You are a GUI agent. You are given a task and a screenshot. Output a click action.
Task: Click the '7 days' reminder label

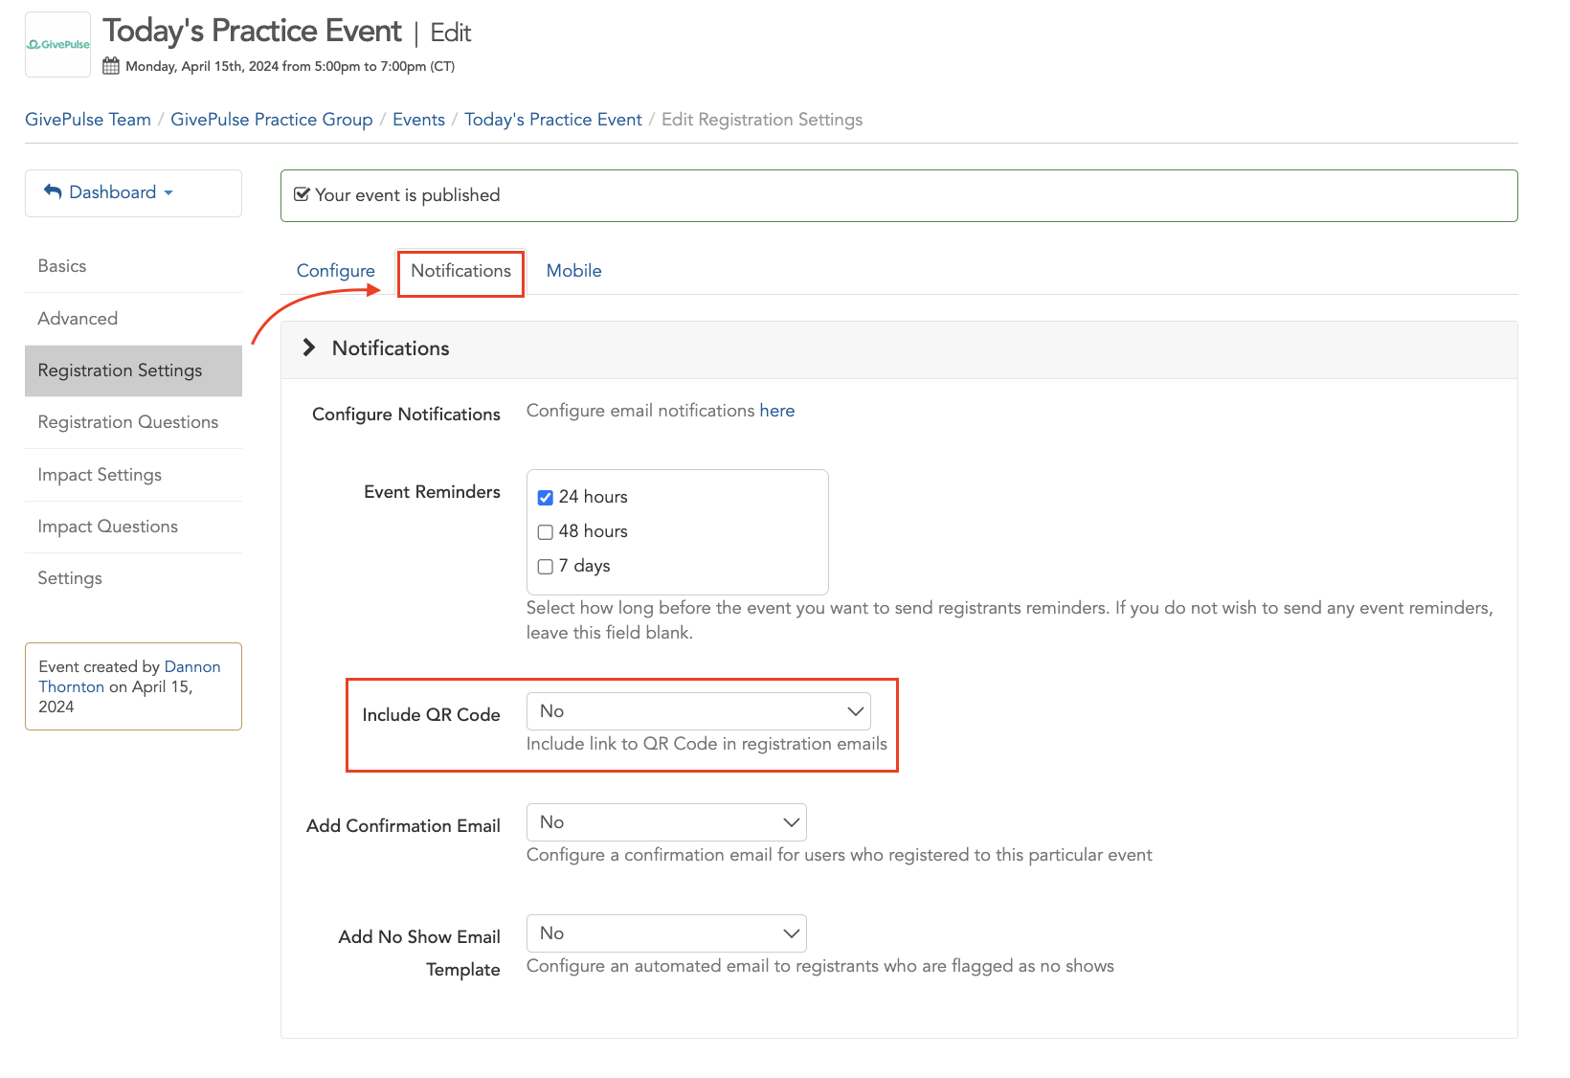click(x=585, y=566)
